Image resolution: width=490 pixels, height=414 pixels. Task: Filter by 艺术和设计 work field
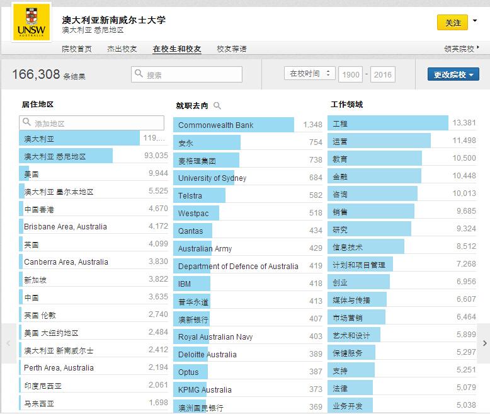(x=402, y=335)
